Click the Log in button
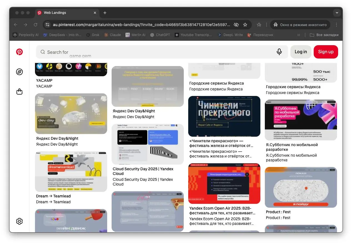 tap(301, 52)
